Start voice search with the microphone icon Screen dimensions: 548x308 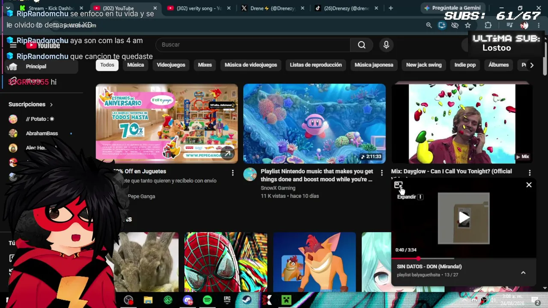pos(386,45)
